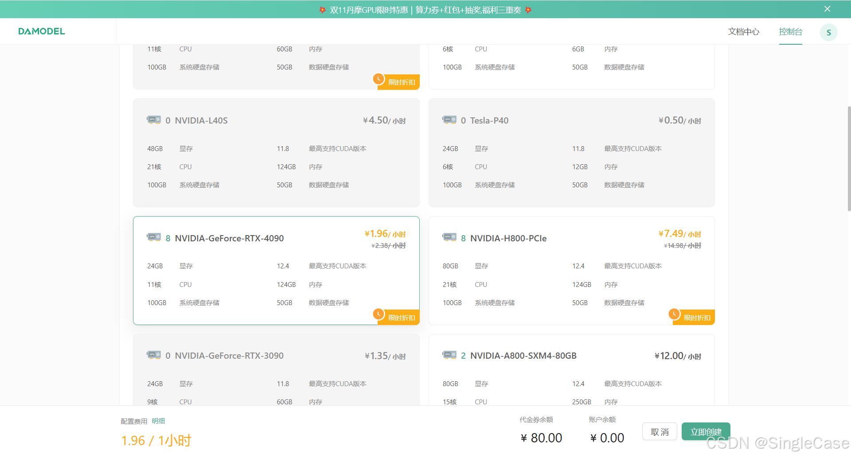Click GPU icon of NVIDIA-L40S card

coord(154,120)
